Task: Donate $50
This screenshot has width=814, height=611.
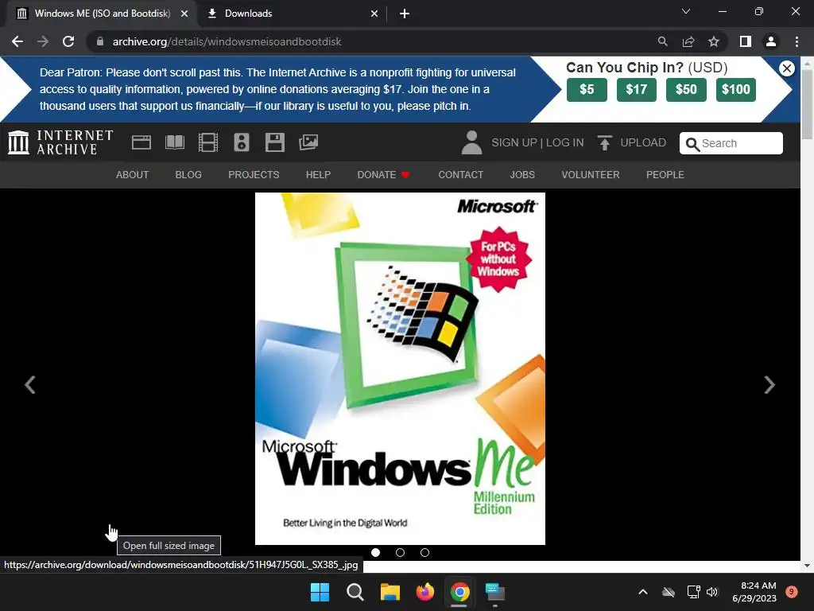Action: click(x=686, y=89)
